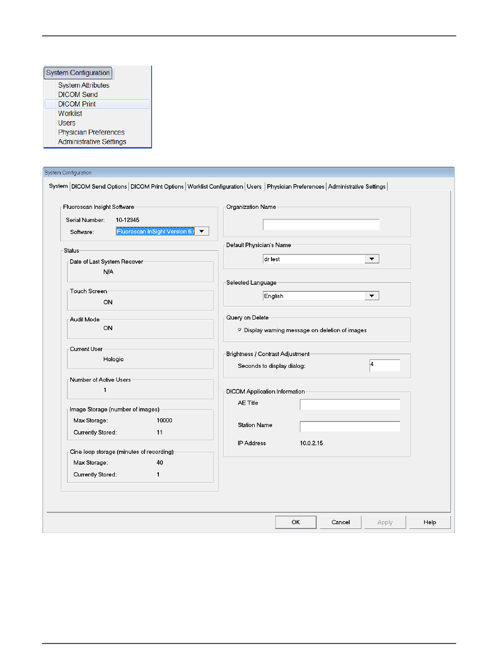Go to Worklist Configuration tab
The image size is (498, 658).
click(x=215, y=186)
